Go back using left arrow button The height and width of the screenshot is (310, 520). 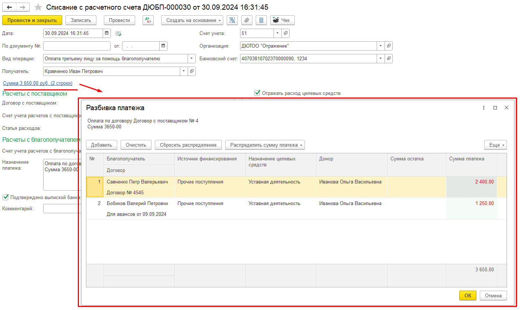point(10,7)
